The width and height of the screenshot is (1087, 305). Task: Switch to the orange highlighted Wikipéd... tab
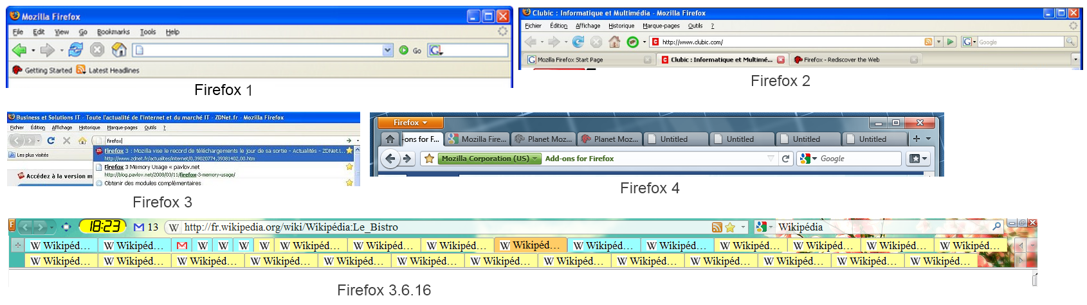click(531, 245)
